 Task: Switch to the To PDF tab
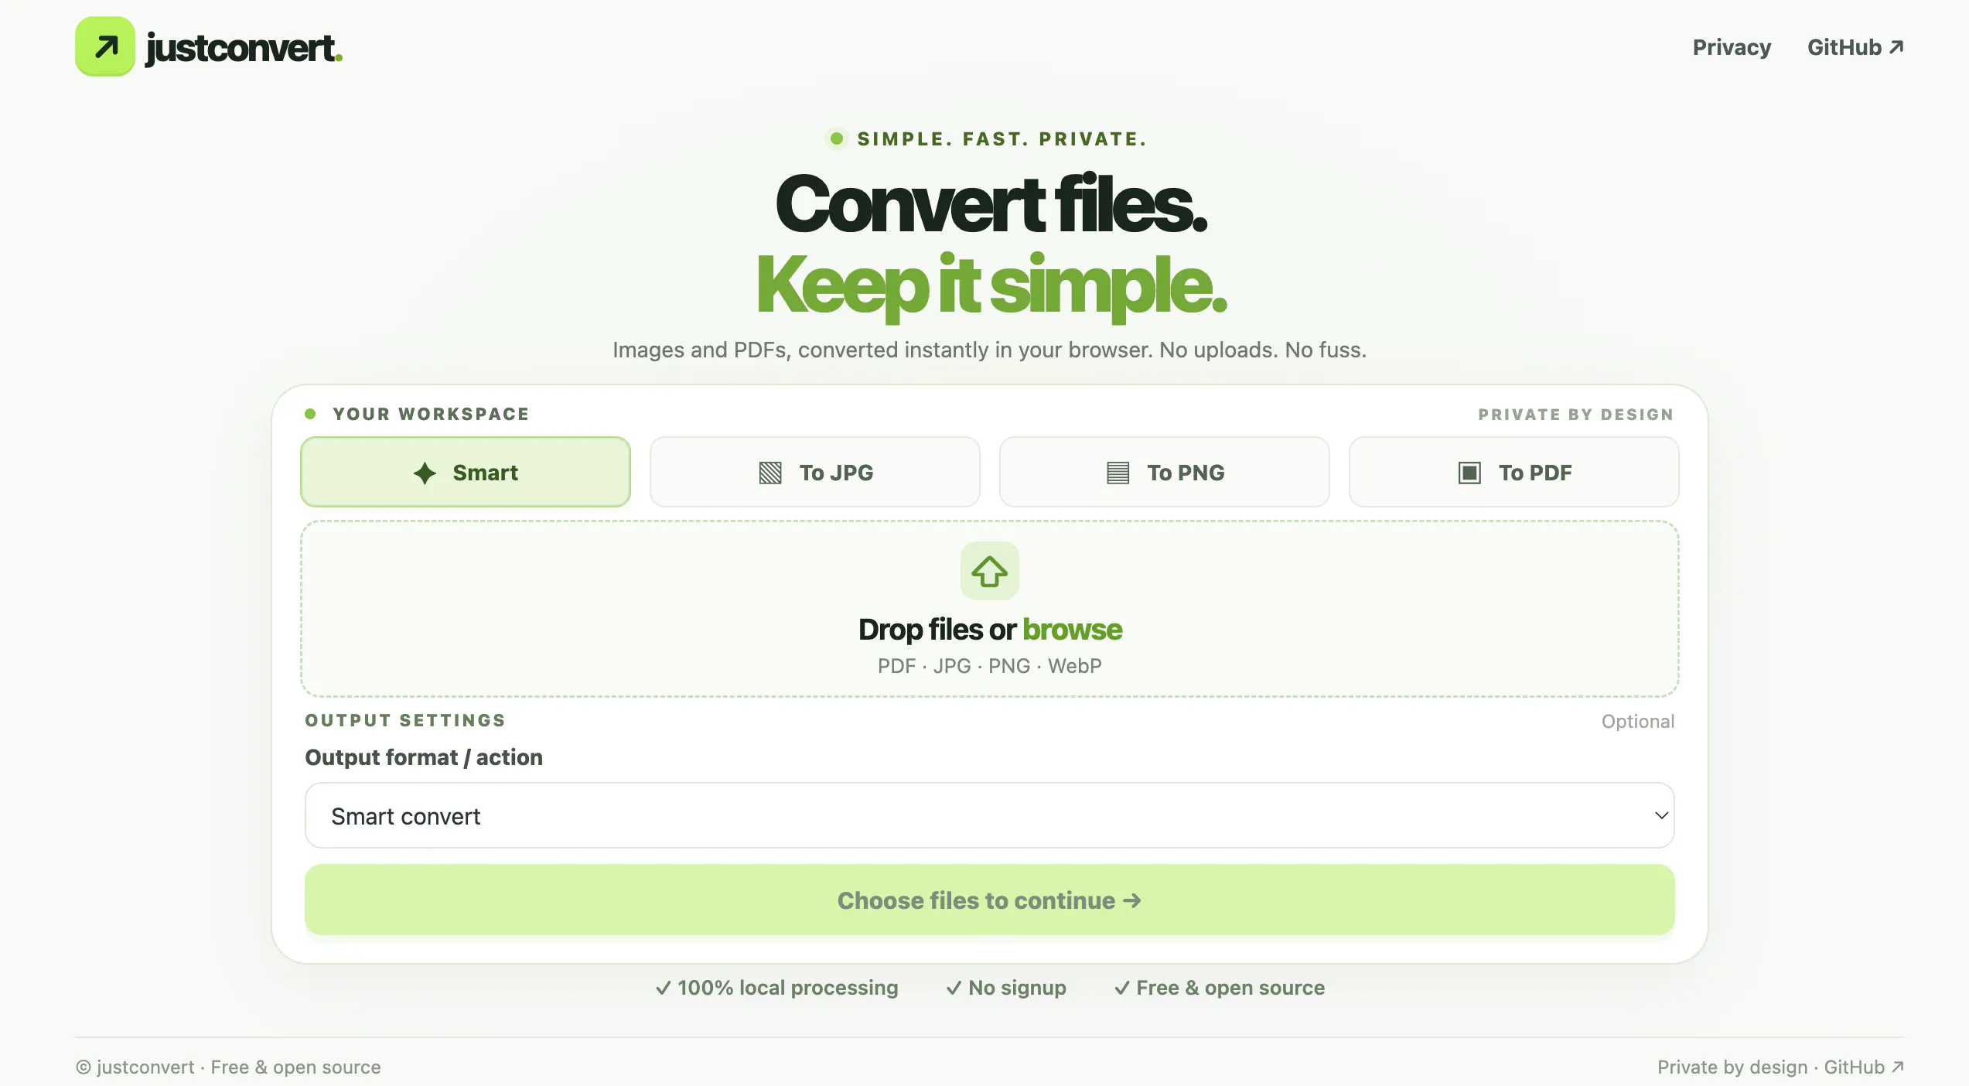(x=1514, y=472)
